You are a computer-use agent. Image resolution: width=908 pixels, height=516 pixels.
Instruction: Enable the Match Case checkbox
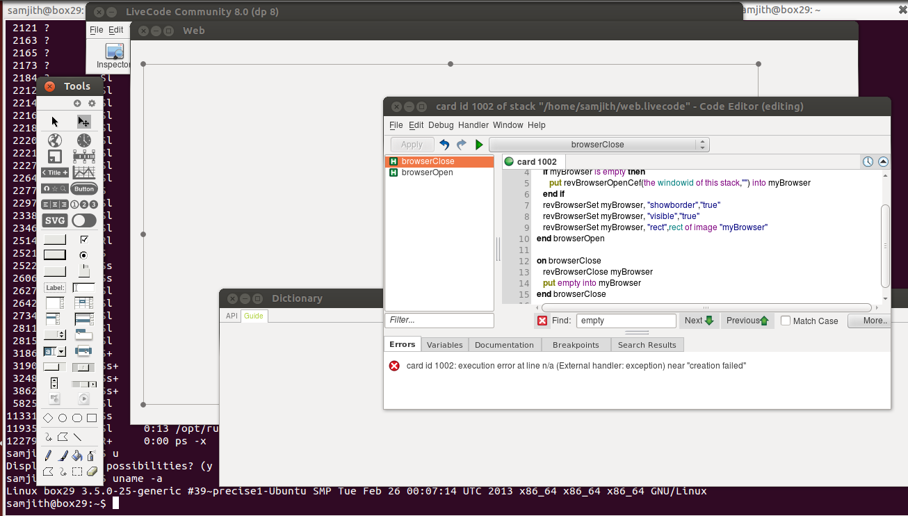[x=786, y=321]
